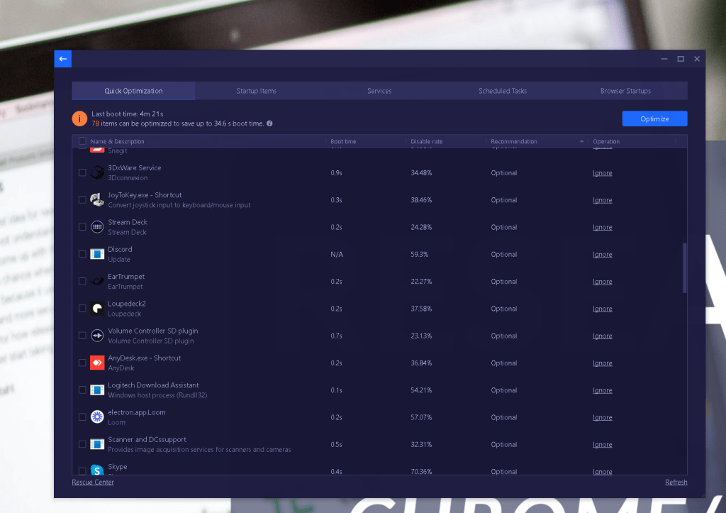Click the Refresh link
Viewport: 726px width, 513px height.
click(676, 482)
